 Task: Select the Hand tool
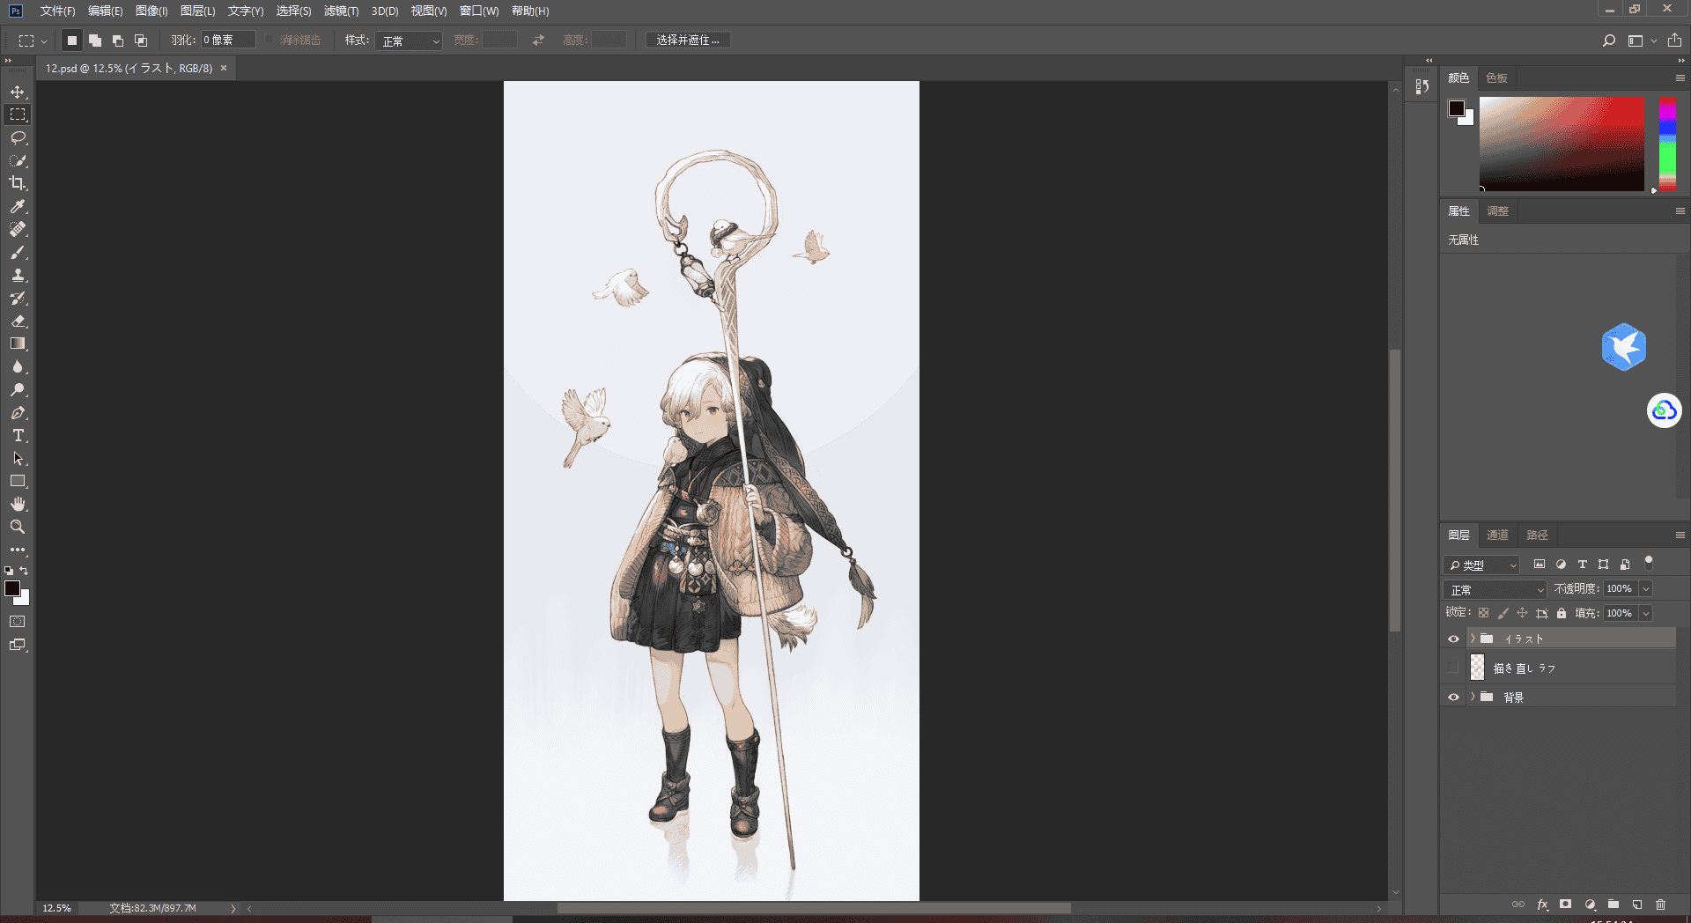tap(18, 504)
